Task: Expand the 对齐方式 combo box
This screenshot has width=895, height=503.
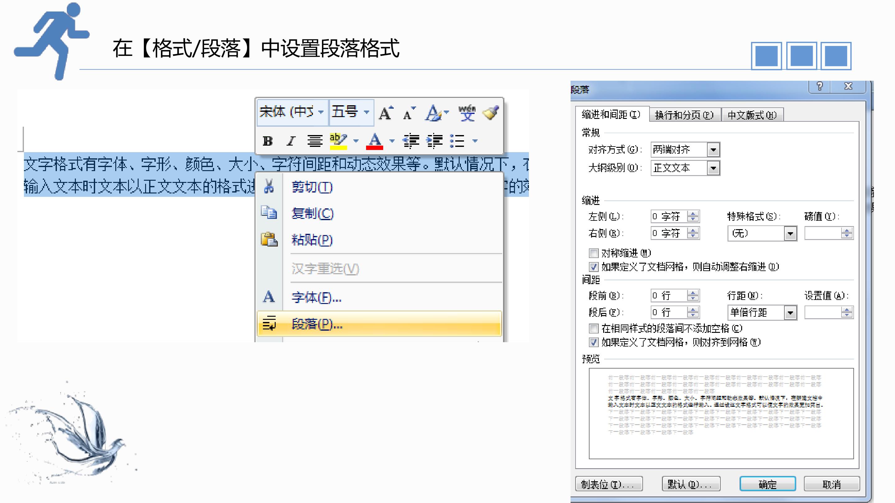Action: click(x=713, y=150)
